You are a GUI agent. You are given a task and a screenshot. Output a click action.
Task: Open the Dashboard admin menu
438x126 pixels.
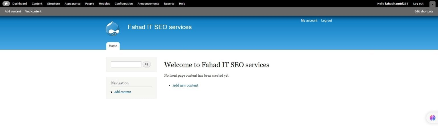[19, 4]
